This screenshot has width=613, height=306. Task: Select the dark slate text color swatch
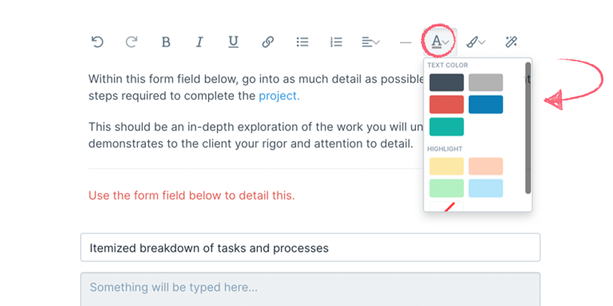tap(447, 82)
